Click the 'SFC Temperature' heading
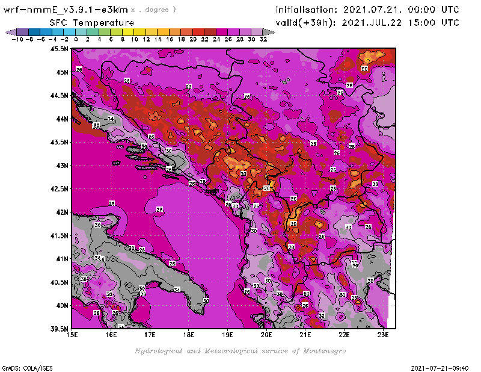Image resolution: width=481 pixels, height=372 pixels. point(92,23)
